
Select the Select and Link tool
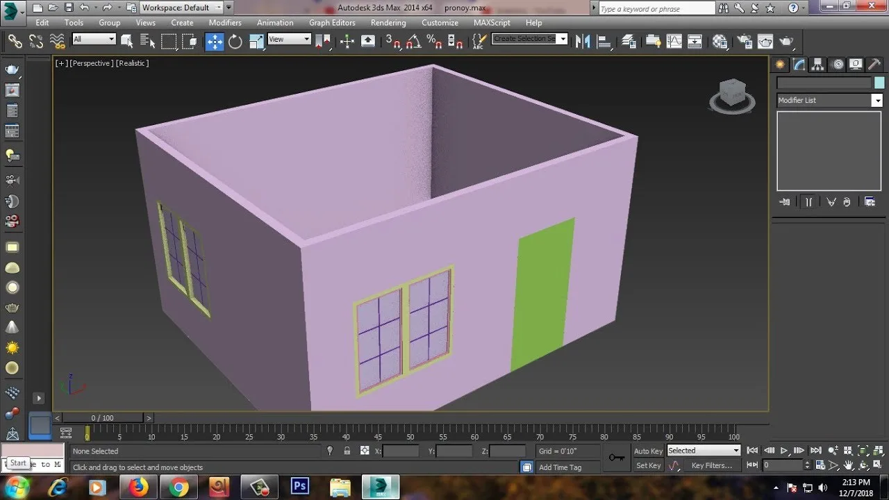(15, 42)
